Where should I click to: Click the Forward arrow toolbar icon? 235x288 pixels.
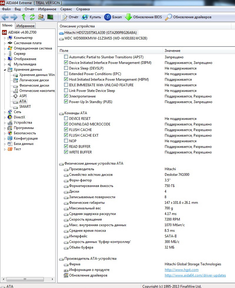(14, 17)
